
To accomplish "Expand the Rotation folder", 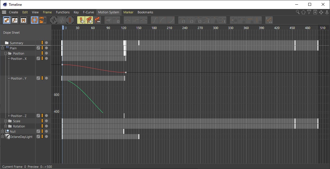I will point(6,126).
